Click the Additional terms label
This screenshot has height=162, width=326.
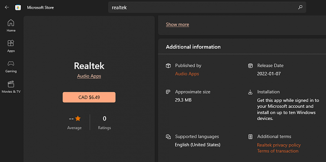click(274, 137)
